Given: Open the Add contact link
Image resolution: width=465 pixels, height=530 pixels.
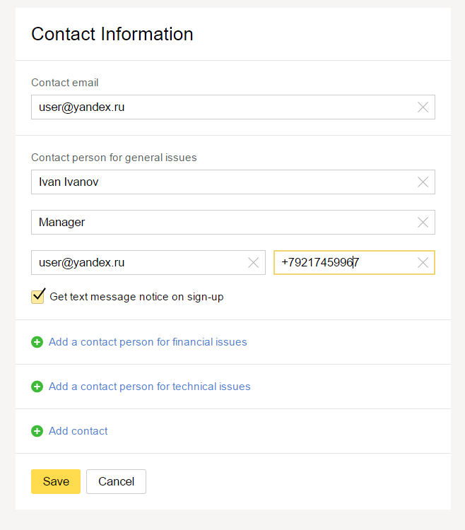Looking at the screenshot, I should coord(78,431).
